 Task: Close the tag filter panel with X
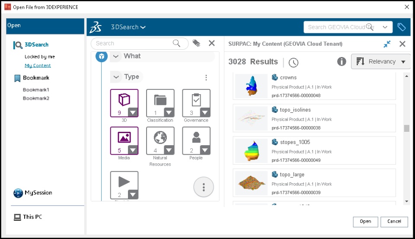coord(212,43)
